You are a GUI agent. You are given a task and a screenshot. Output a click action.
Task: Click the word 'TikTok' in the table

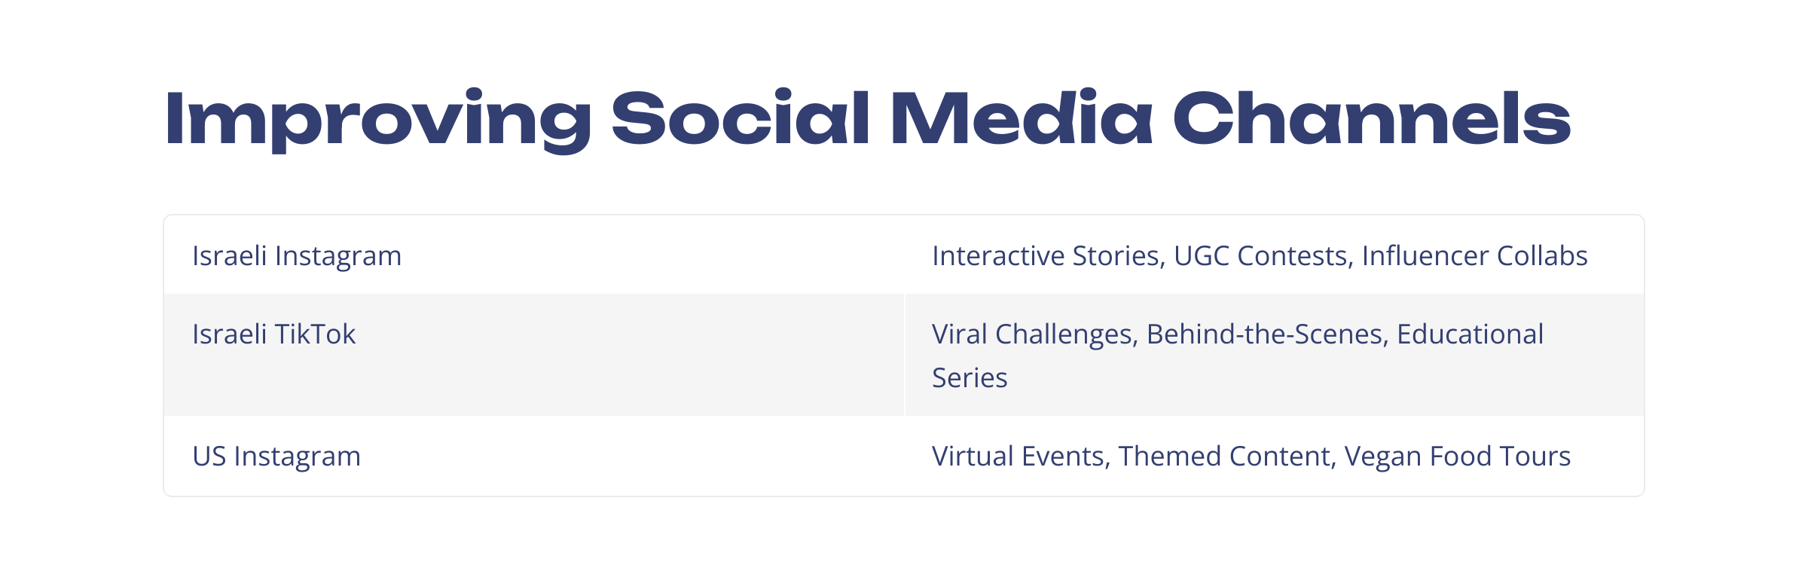point(315,334)
